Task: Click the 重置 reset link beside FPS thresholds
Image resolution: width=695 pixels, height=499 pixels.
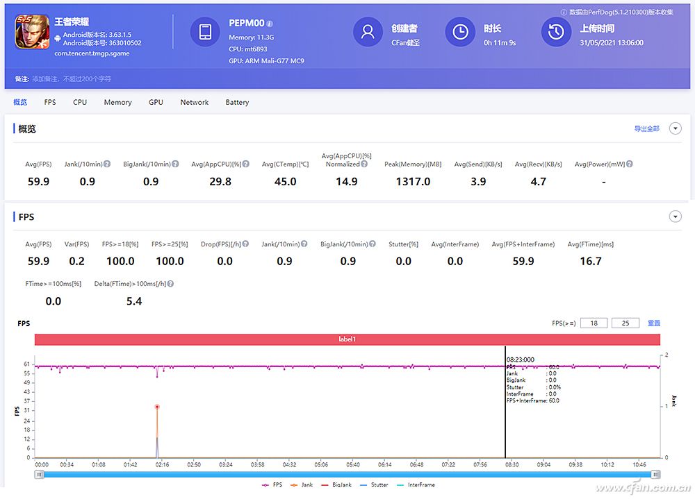Action: point(653,323)
